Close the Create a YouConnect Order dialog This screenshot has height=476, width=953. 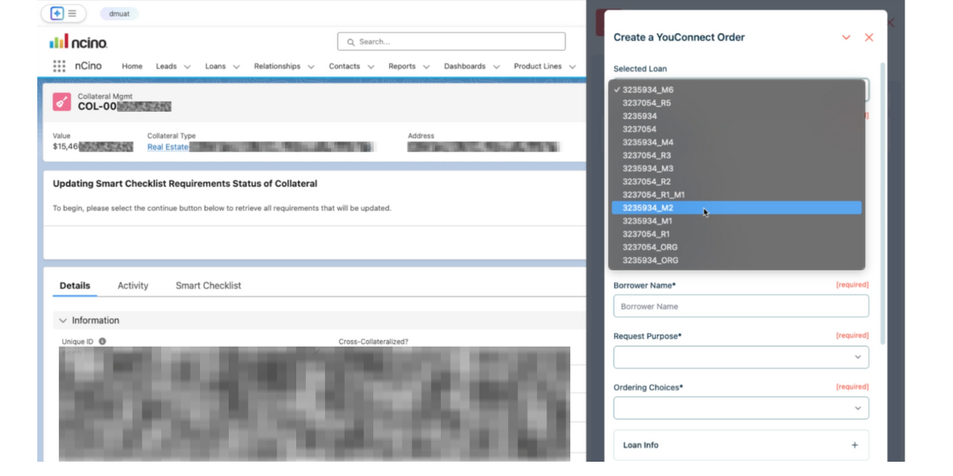(x=869, y=37)
